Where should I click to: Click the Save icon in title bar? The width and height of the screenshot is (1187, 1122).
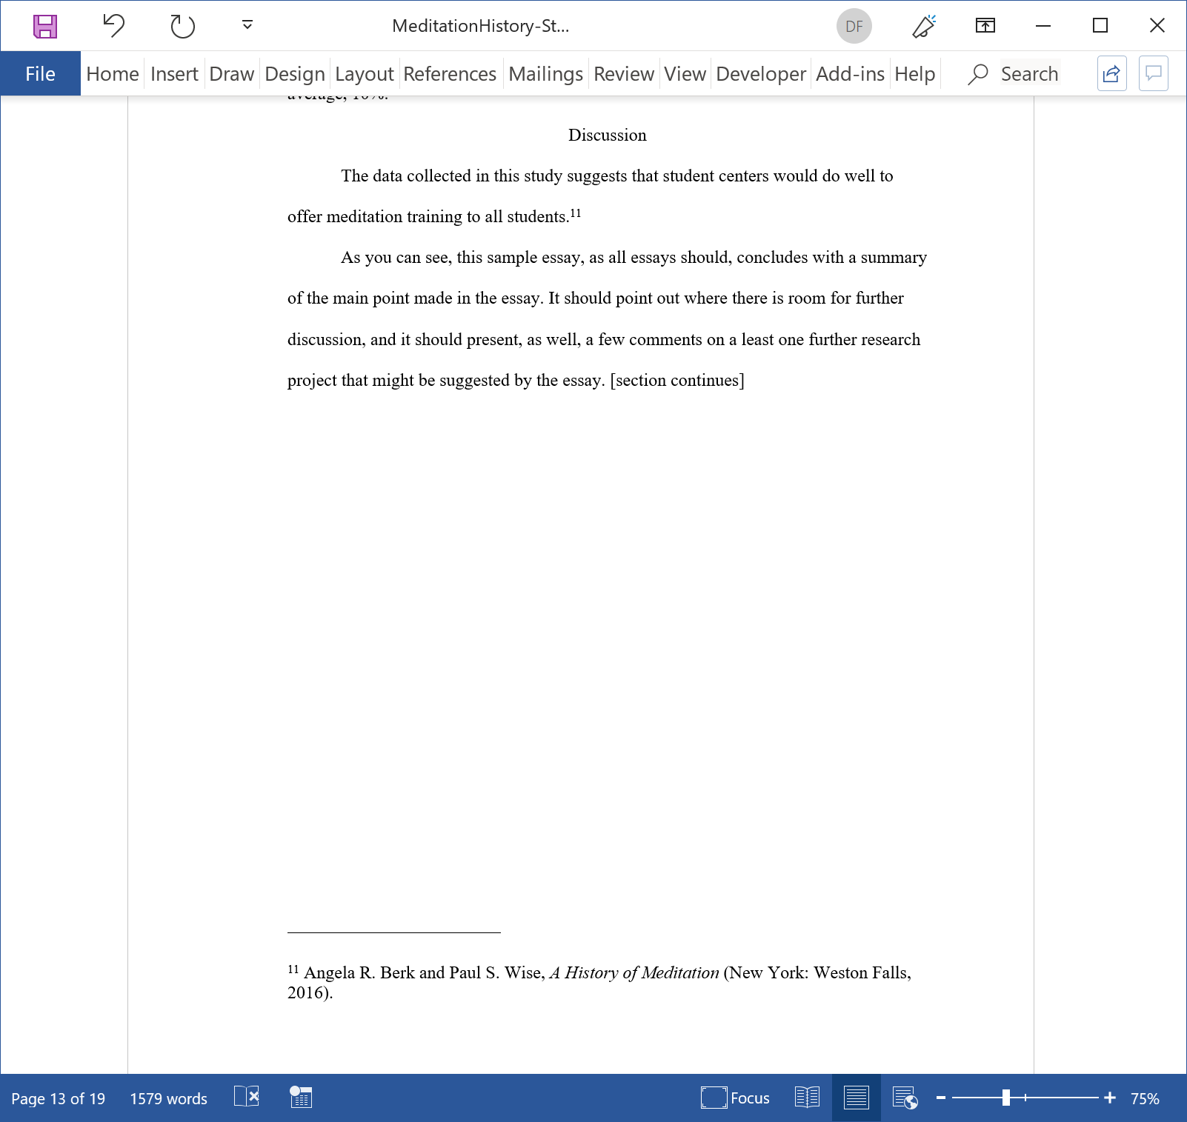[x=45, y=26]
